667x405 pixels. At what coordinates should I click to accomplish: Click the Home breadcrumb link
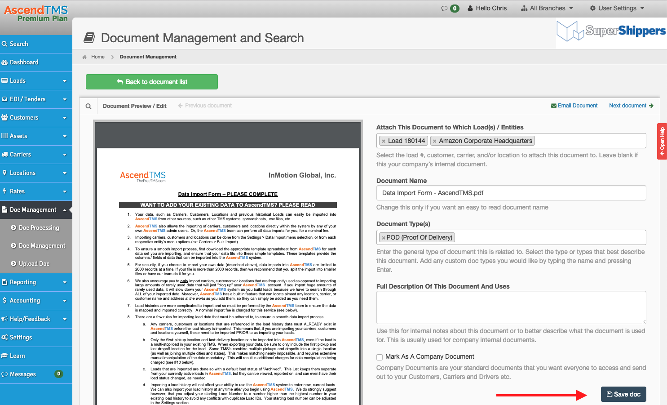98,57
